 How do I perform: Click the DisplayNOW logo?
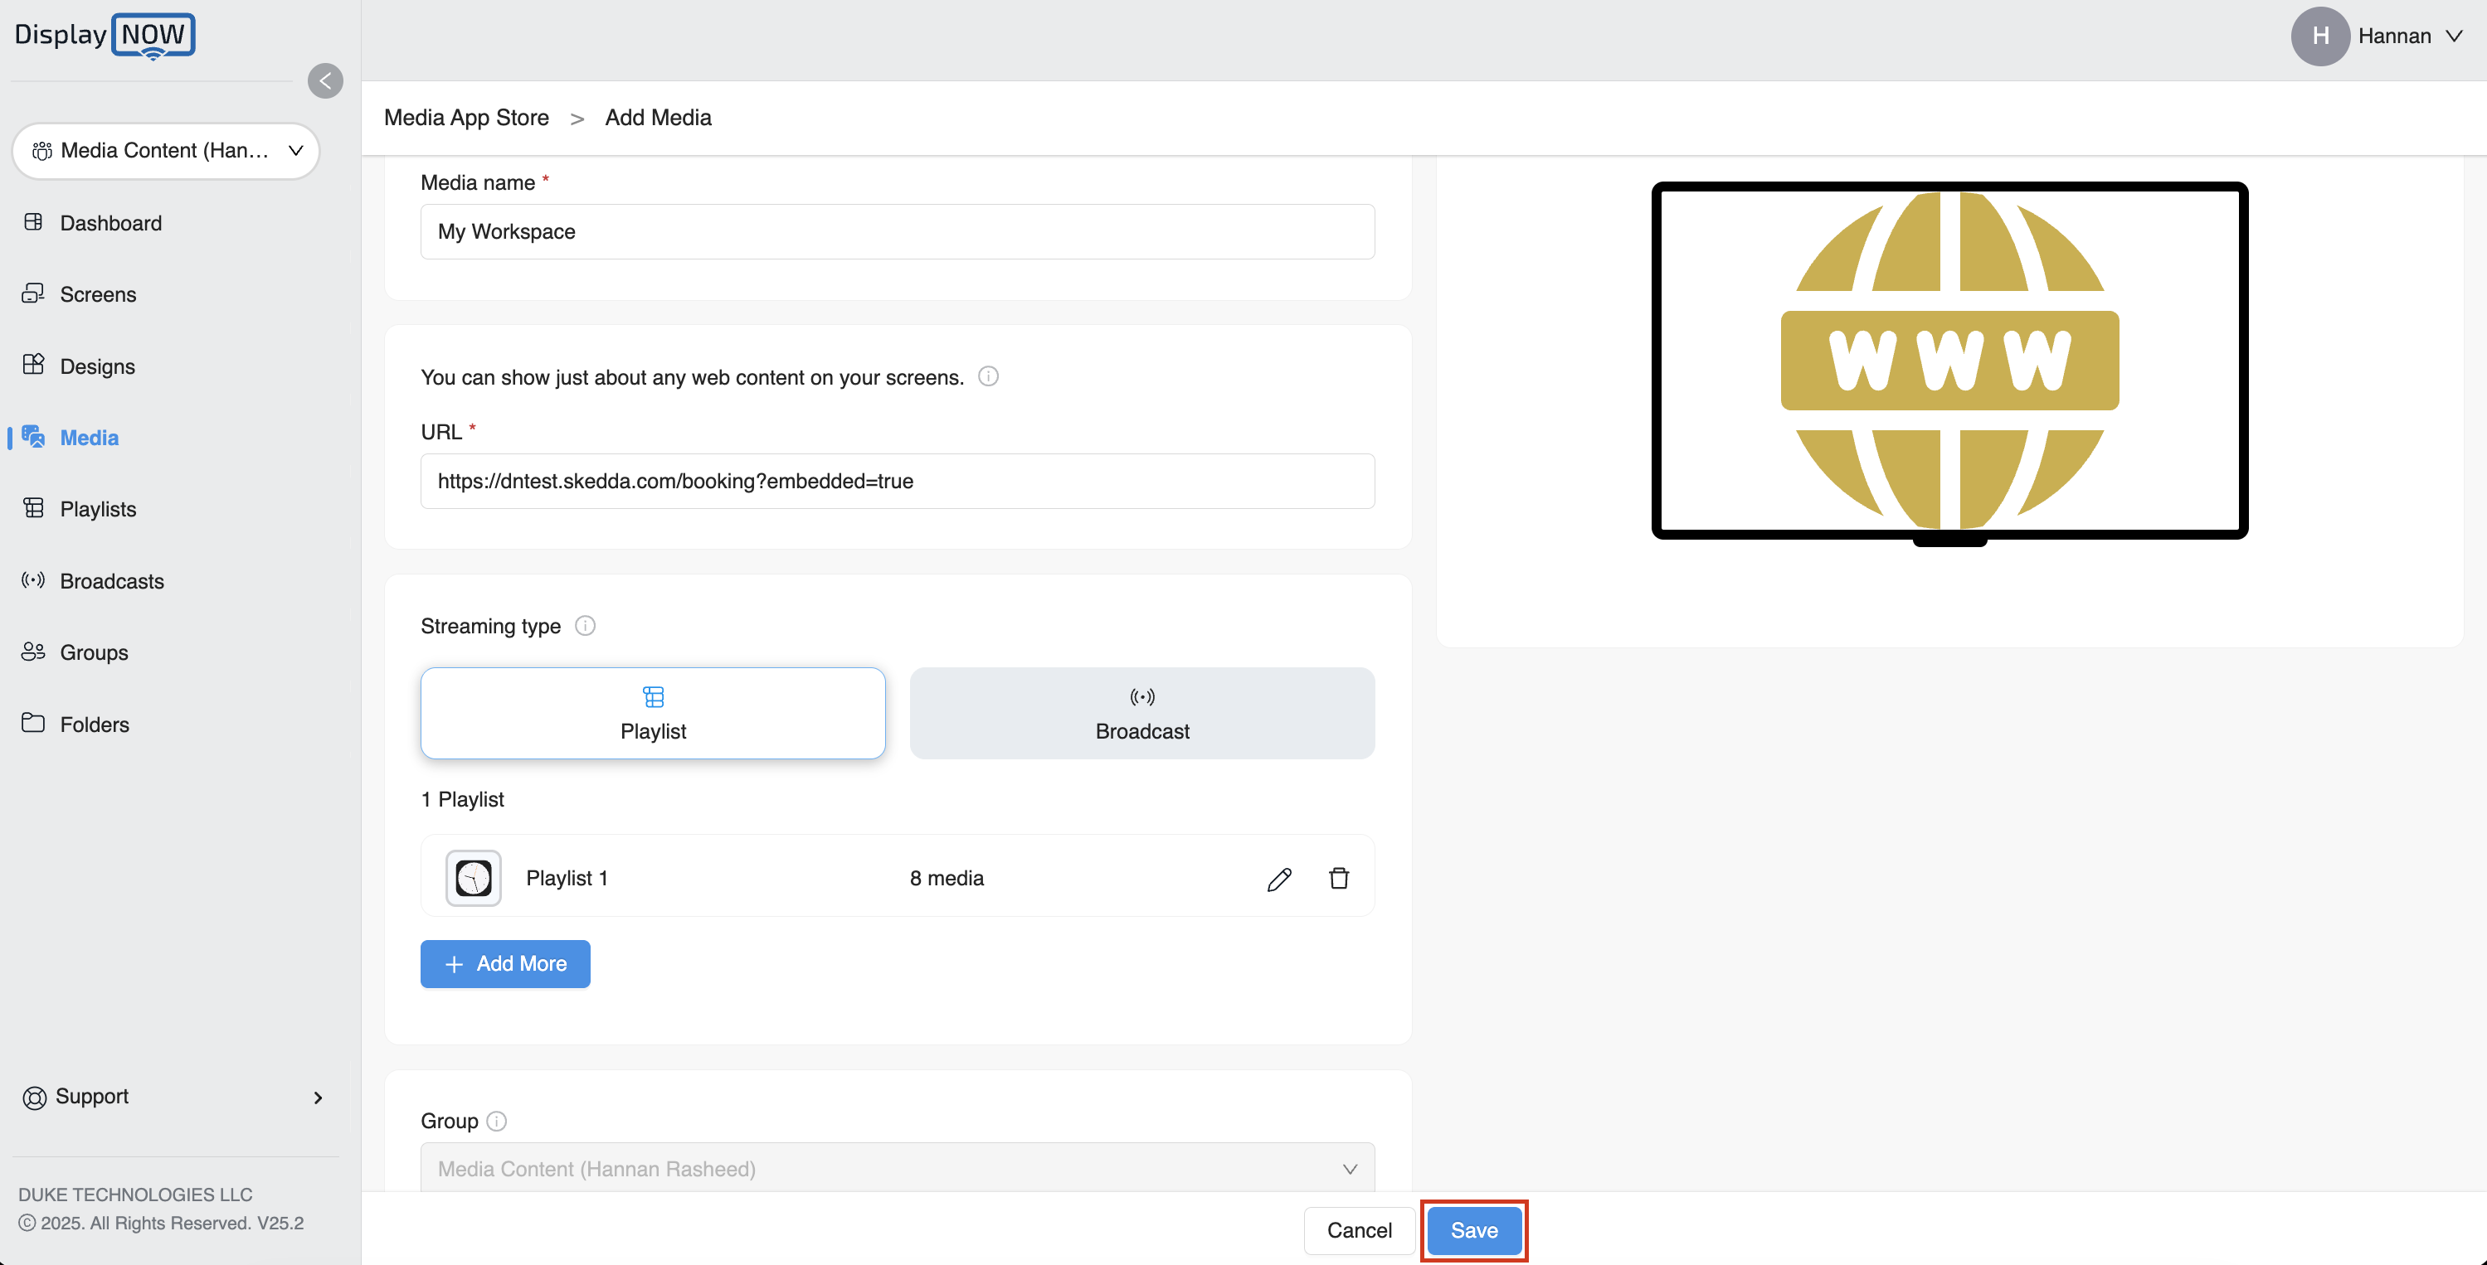point(105,36)
